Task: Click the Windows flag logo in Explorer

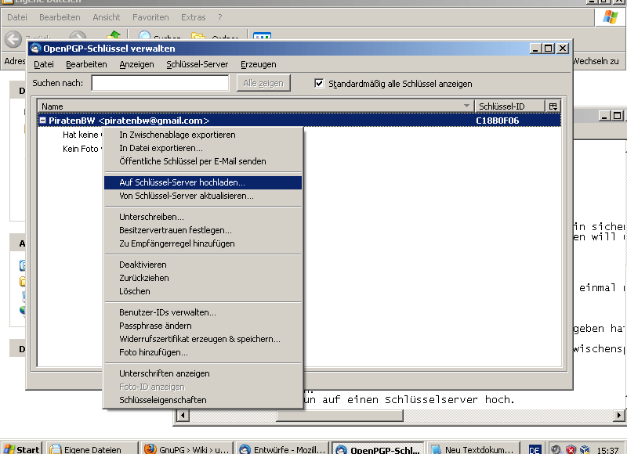Action: pyautogui.click(x=611, y=17)
